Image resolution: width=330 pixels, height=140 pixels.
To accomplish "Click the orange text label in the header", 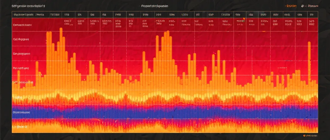I will (x=291, y=6).
